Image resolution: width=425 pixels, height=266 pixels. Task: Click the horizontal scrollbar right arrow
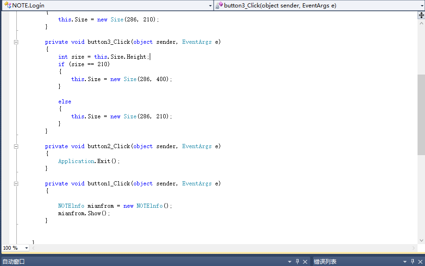(413, 248)
